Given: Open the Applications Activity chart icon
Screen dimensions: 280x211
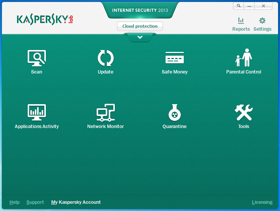Looking at the screenshot, I should 37,112.
